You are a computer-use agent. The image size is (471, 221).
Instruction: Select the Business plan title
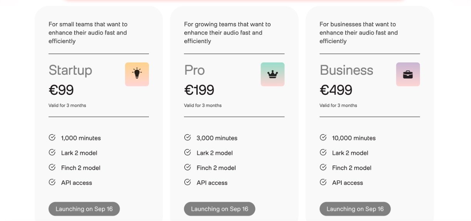[346, 70]
